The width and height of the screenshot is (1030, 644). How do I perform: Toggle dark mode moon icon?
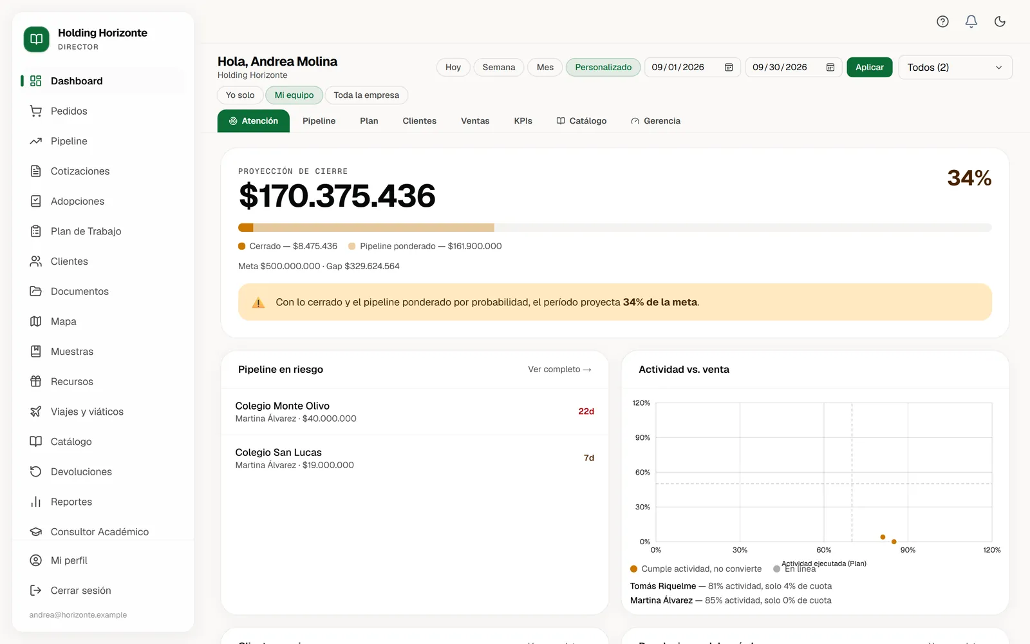pyautogui.click(x=1000, y=21)
